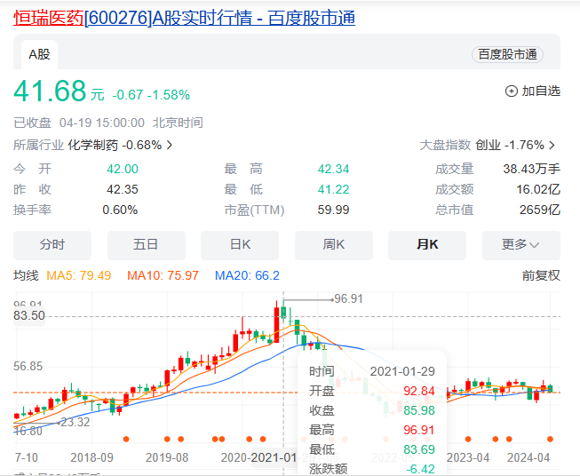Select the A股 tab
Viewport: 580px width, 476px height.
(39, 55)
